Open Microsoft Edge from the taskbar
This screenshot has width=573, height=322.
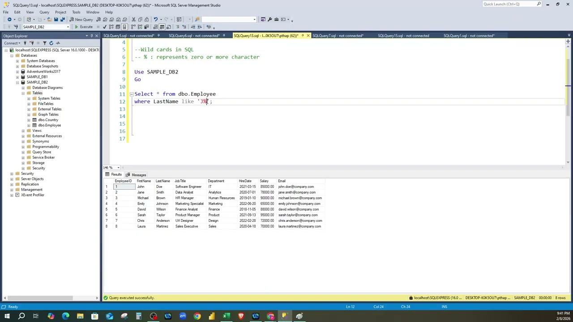point(65,316)
